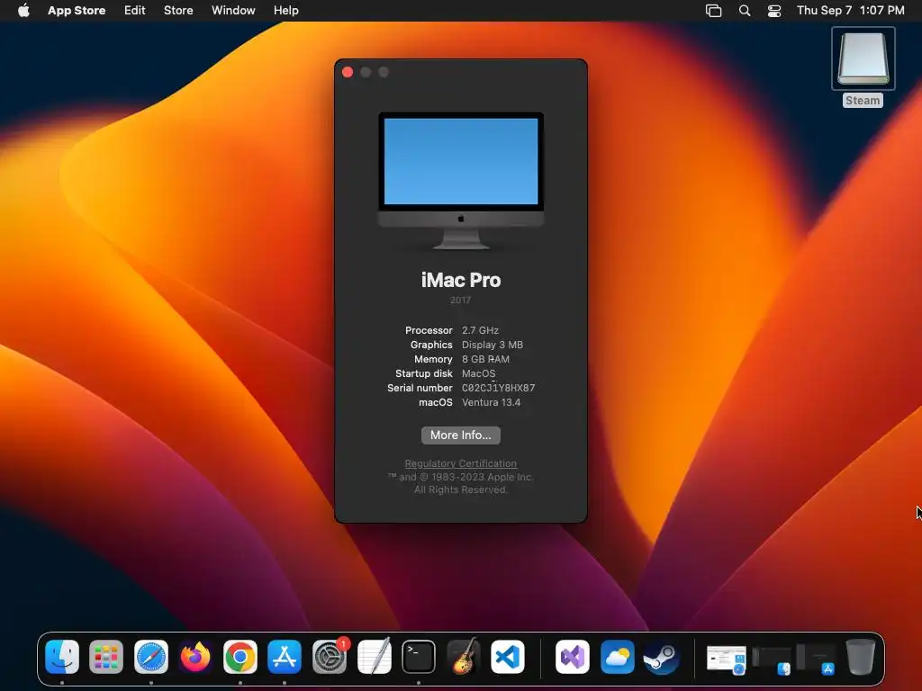Click the date and time clock
This screenshot has width=922, height=691.
pyautogui.click(x=850, y=11)
